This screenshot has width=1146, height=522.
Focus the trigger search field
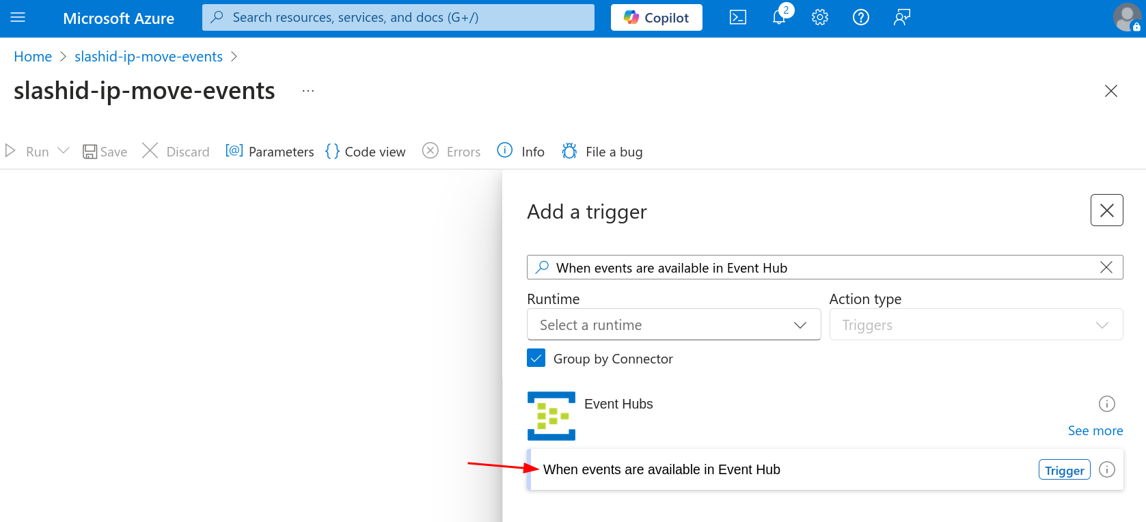point(825,268)
